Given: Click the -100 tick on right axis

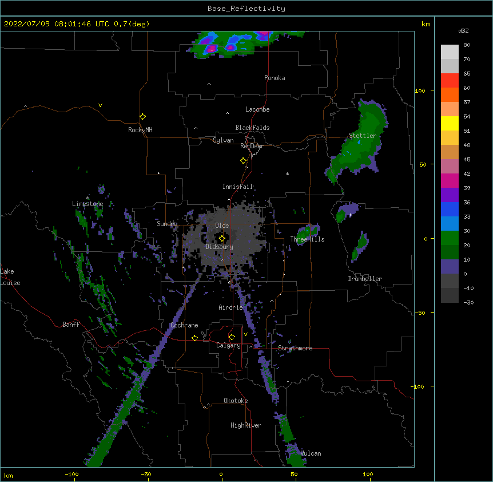Looking at the screenshot, I should 418,386.
